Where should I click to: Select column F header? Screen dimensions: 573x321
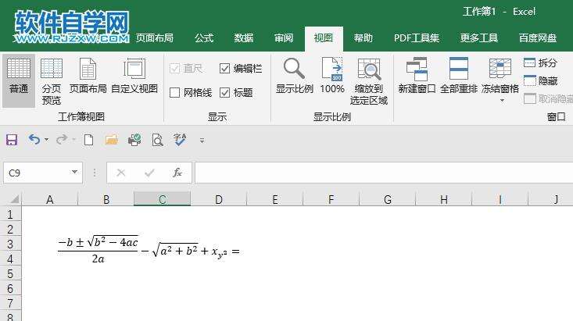[331, 199]
